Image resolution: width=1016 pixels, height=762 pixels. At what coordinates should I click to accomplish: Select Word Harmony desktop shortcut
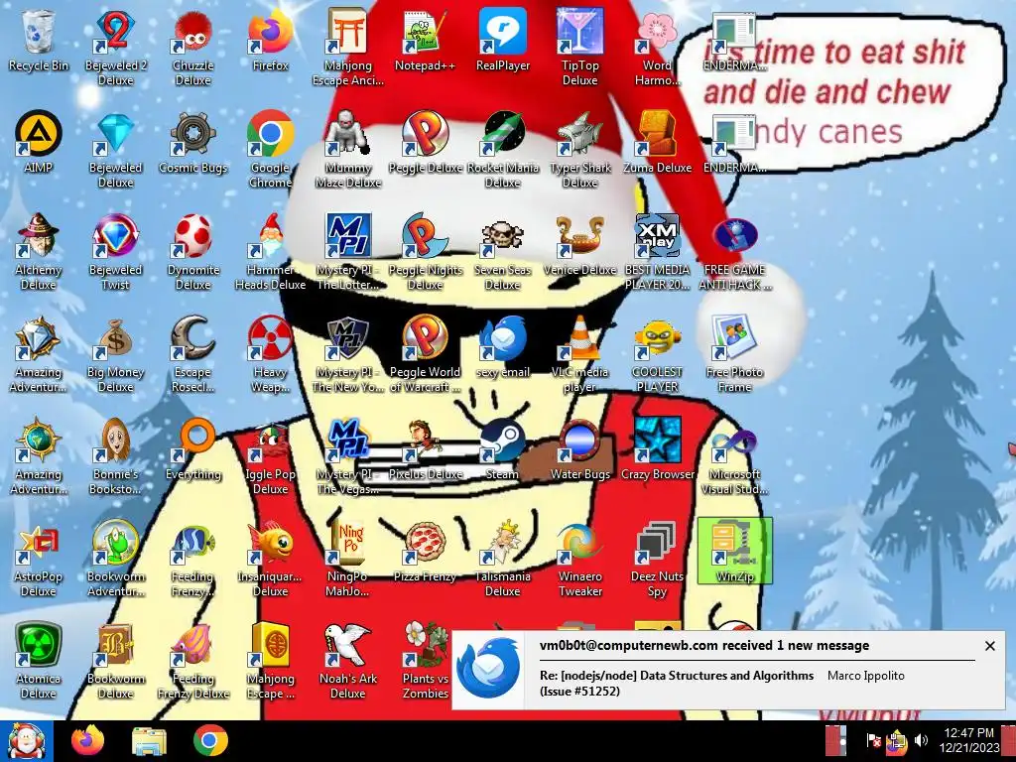click(x=657, y=48)
